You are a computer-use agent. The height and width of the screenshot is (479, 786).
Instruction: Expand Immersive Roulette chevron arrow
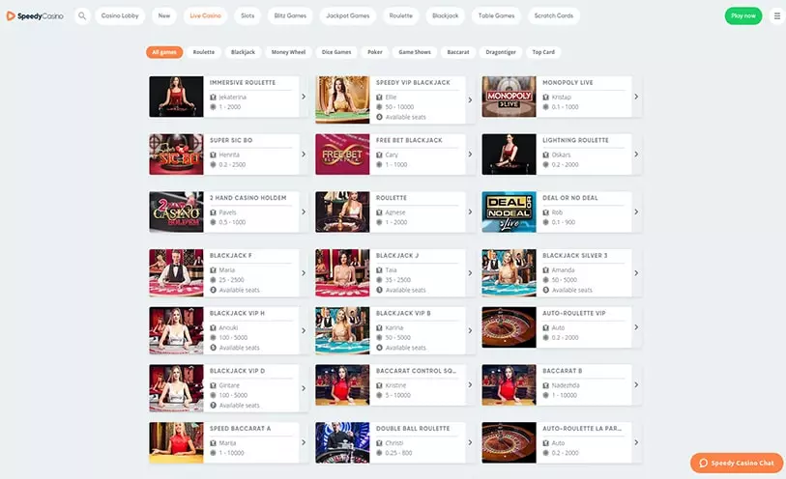[304, 97]
